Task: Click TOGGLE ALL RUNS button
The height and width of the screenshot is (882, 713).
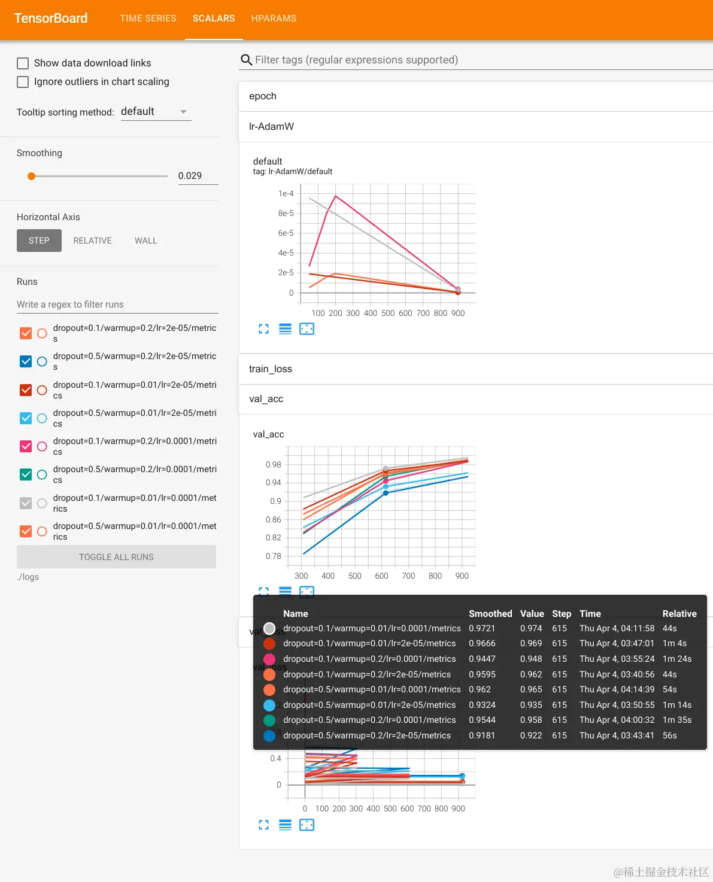Action: [116, 557]
